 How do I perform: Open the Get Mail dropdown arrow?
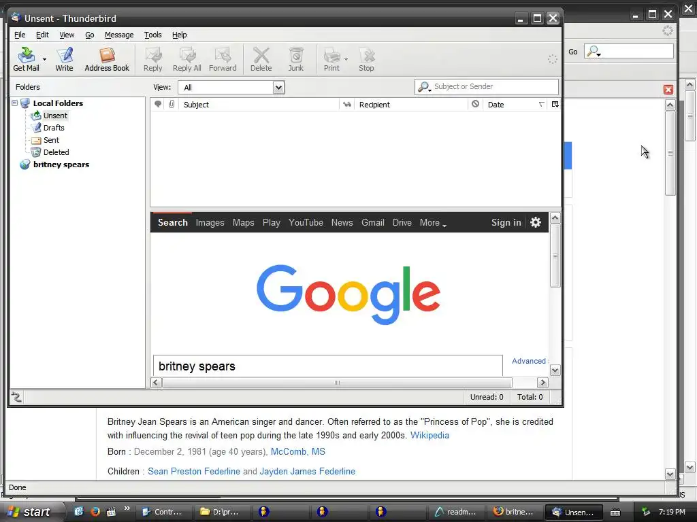click(44, 59)
